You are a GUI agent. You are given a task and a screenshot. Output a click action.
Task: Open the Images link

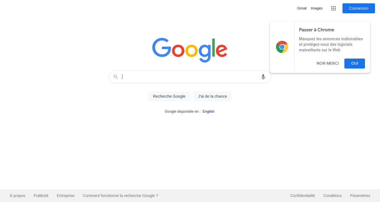[x=317, y=8]
